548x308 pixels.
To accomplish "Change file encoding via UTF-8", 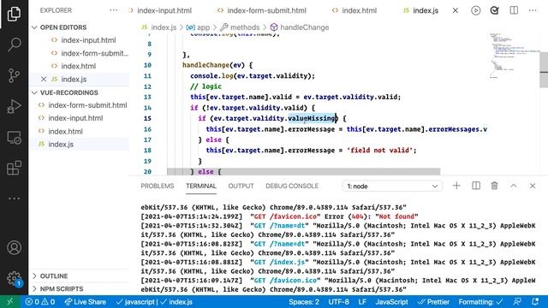I will click(338, 302).
